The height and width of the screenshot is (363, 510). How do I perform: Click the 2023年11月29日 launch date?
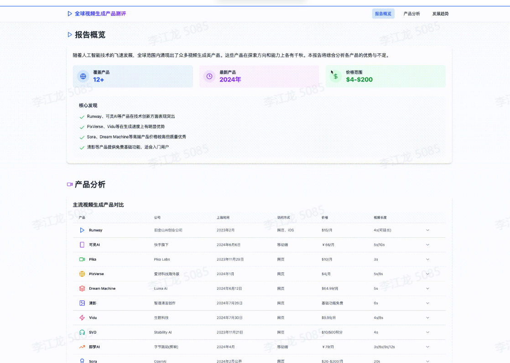(230, 260)
